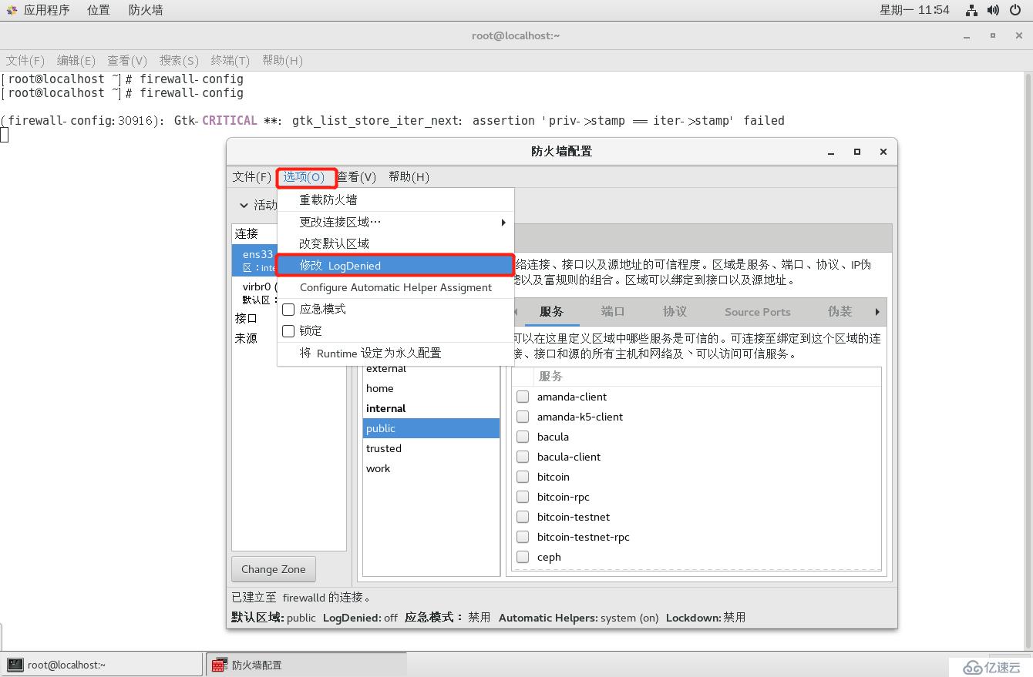Open the 防火墙 top panel app menu
Viewport: 1033px width, 677px height.
(x=146, y=10)
